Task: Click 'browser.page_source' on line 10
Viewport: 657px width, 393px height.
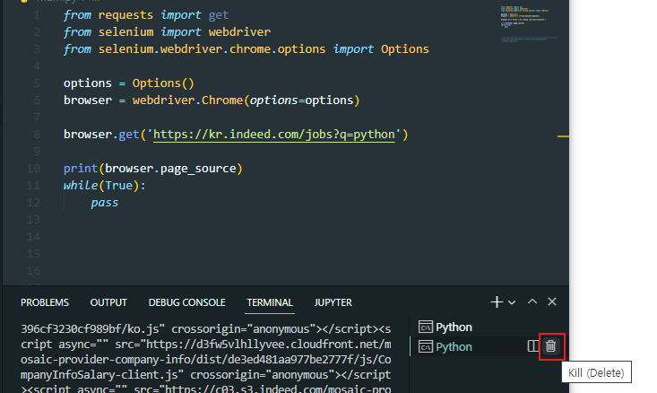Action: 170,169
